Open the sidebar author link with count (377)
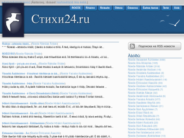Screen dimensions: 184x138 pos(144,100)
